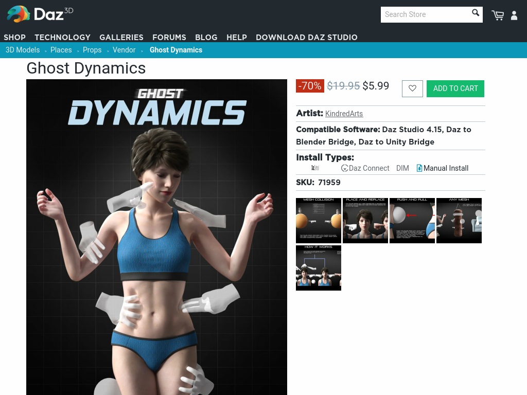This screenshot has height=395, width=527.
Task: View Mesh Collision thumbnail
Action: (318, 220)
